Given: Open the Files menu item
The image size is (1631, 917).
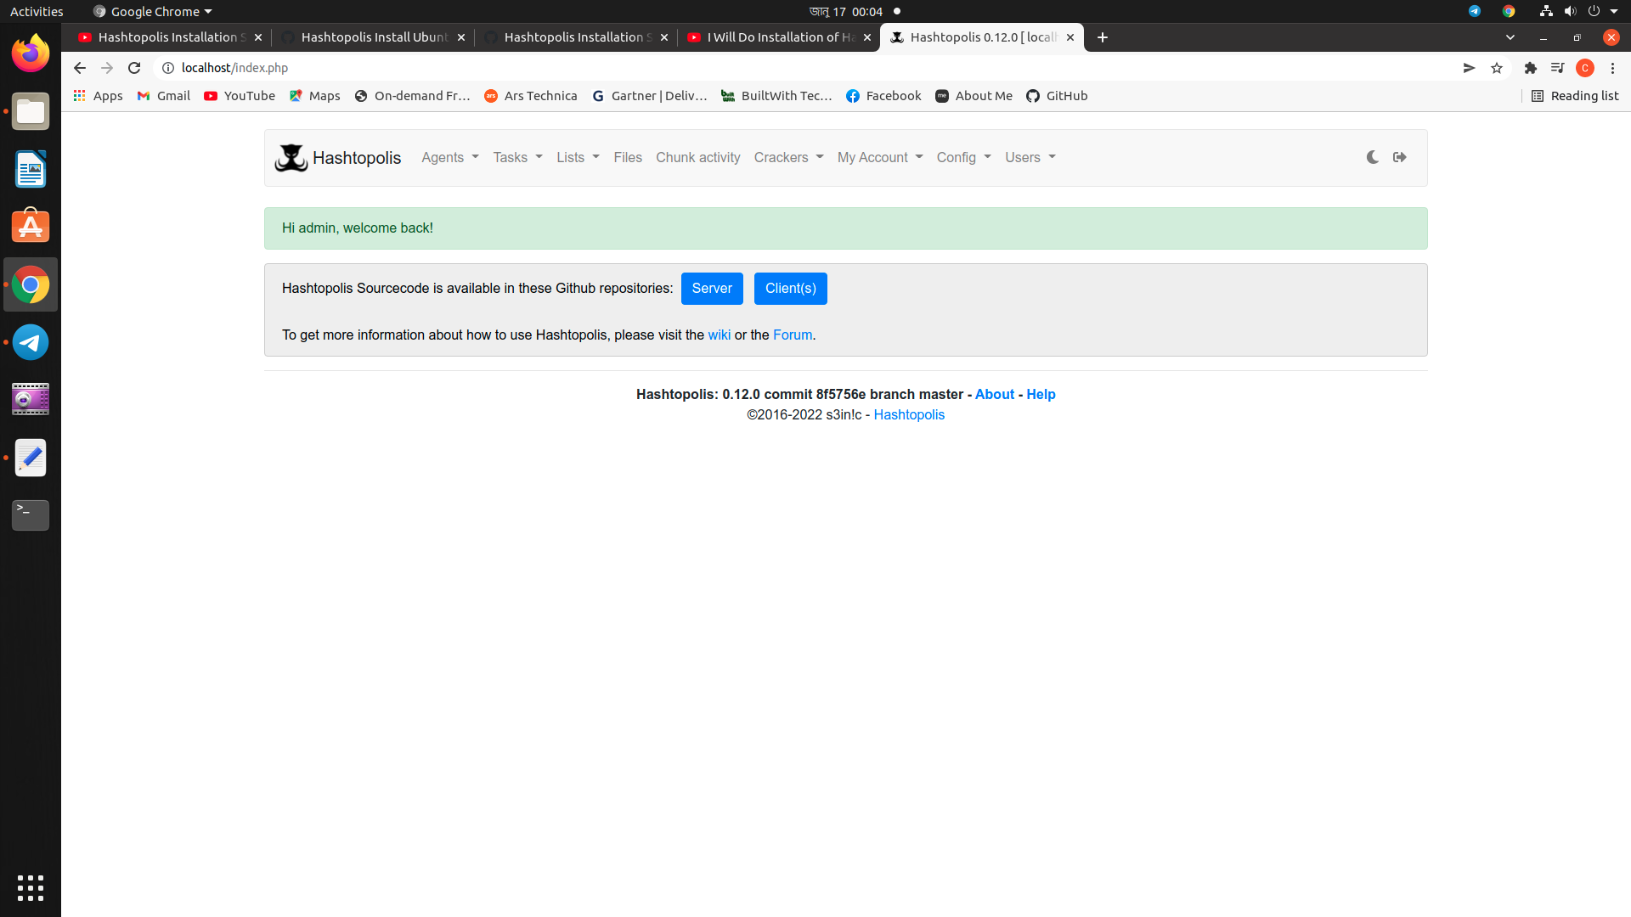Looking at the screenshot, I should click(627, 158).
